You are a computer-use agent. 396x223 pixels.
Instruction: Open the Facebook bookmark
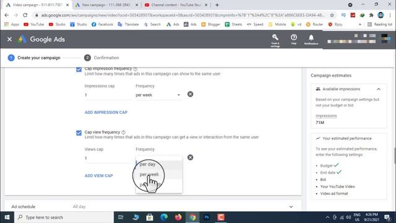102,24
